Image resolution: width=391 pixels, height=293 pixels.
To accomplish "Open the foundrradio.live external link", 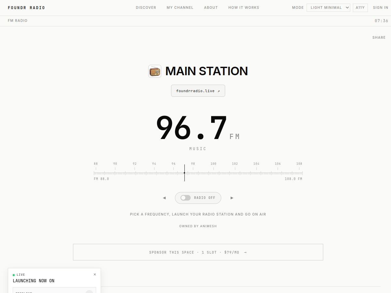I will 198,91.
